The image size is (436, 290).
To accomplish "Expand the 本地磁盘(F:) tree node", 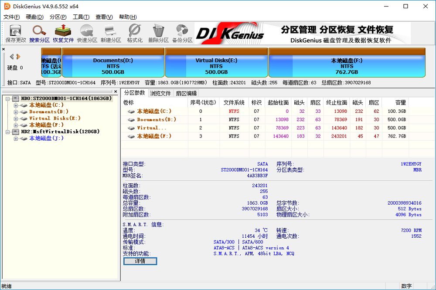I will tap(16, 125).
